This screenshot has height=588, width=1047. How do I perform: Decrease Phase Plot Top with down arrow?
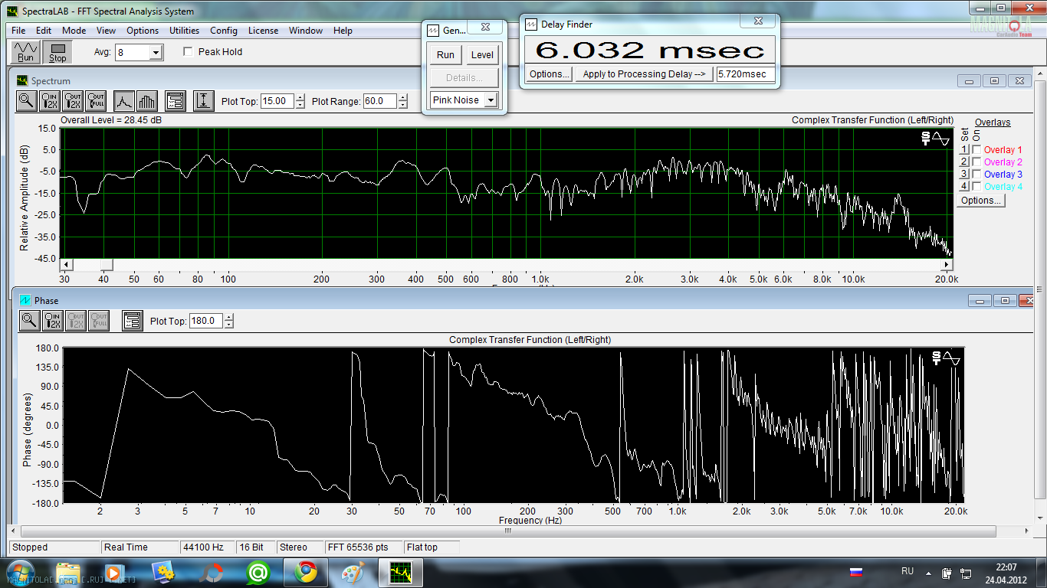click(229, 325)
